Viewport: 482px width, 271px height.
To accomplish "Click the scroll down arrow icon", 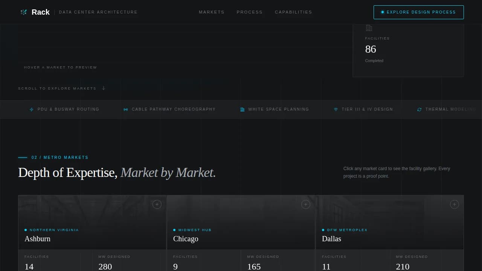I will (x=104, y=88).
